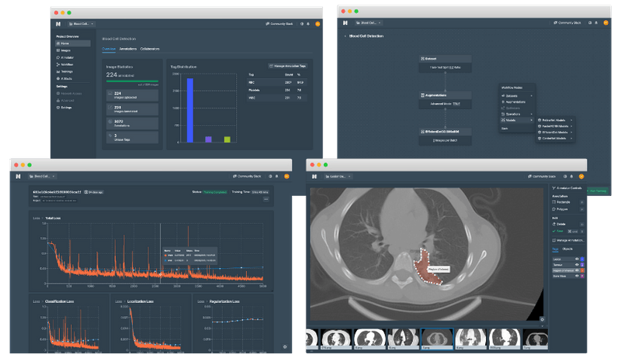Select the Tags tab in annotator

(555, 249)
